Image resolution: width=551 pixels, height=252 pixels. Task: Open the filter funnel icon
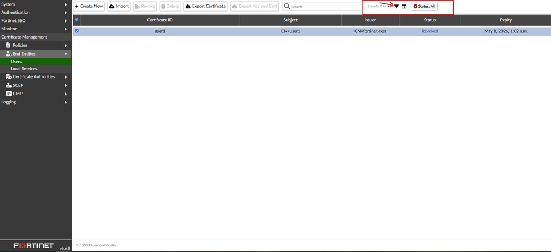(396, 6)
